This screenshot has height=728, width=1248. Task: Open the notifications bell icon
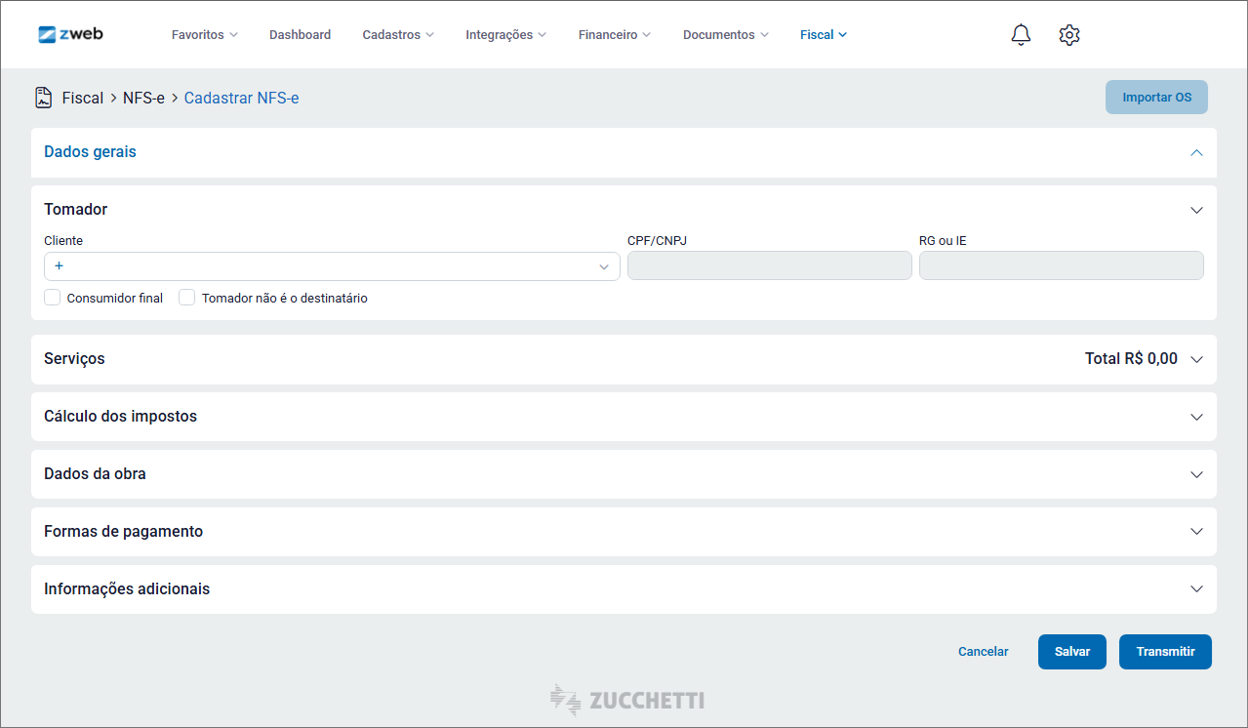coord(1021,35)
